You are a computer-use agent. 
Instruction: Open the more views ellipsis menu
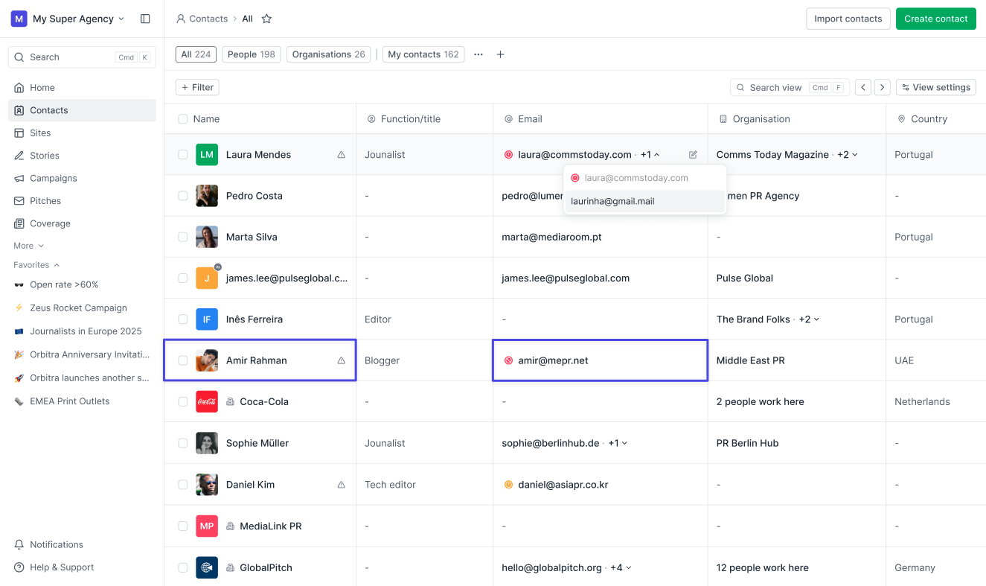[478, 54]
